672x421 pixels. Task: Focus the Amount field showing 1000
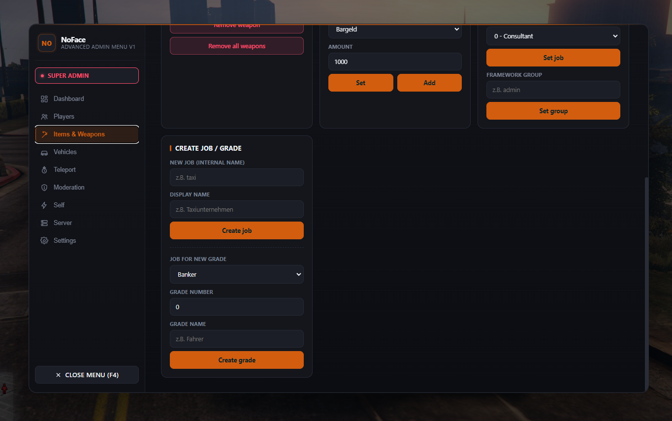[395, 62]
